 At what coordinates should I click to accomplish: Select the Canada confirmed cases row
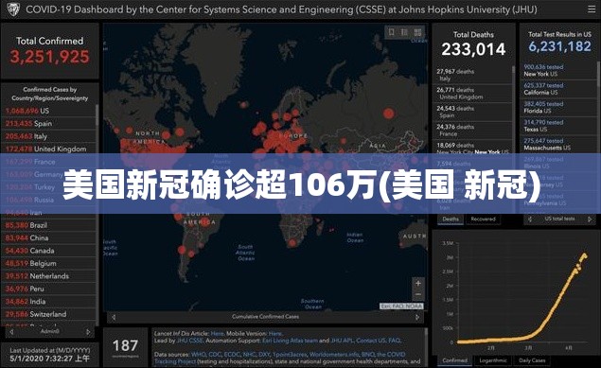tap(49, 251)
